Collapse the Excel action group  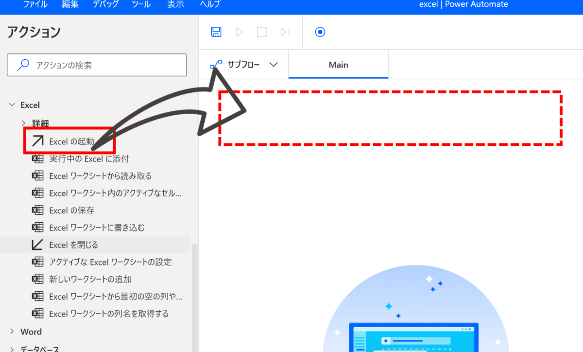[x=12, y=105]
